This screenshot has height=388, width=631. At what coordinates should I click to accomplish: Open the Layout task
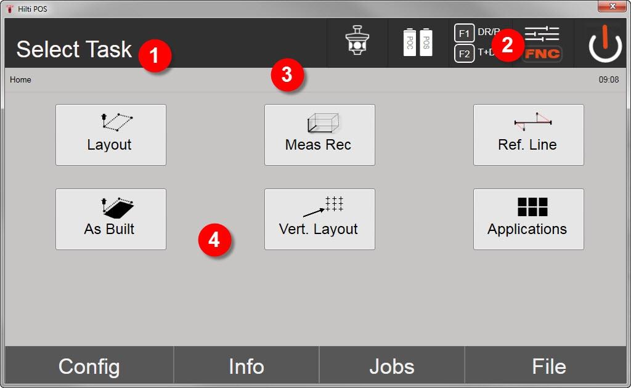click(x=111, y=135)
